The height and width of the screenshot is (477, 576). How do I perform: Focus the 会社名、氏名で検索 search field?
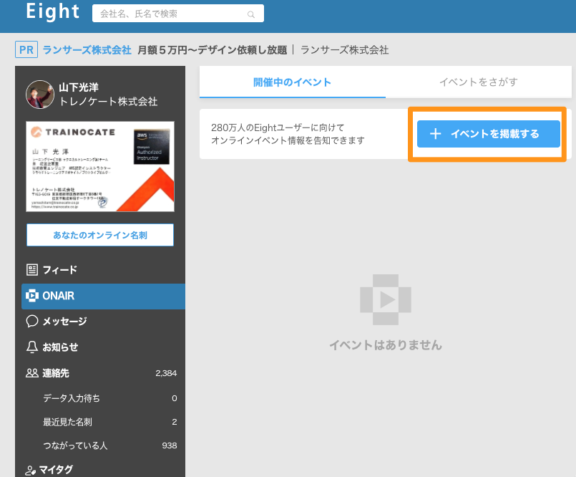tap(177, 14)
